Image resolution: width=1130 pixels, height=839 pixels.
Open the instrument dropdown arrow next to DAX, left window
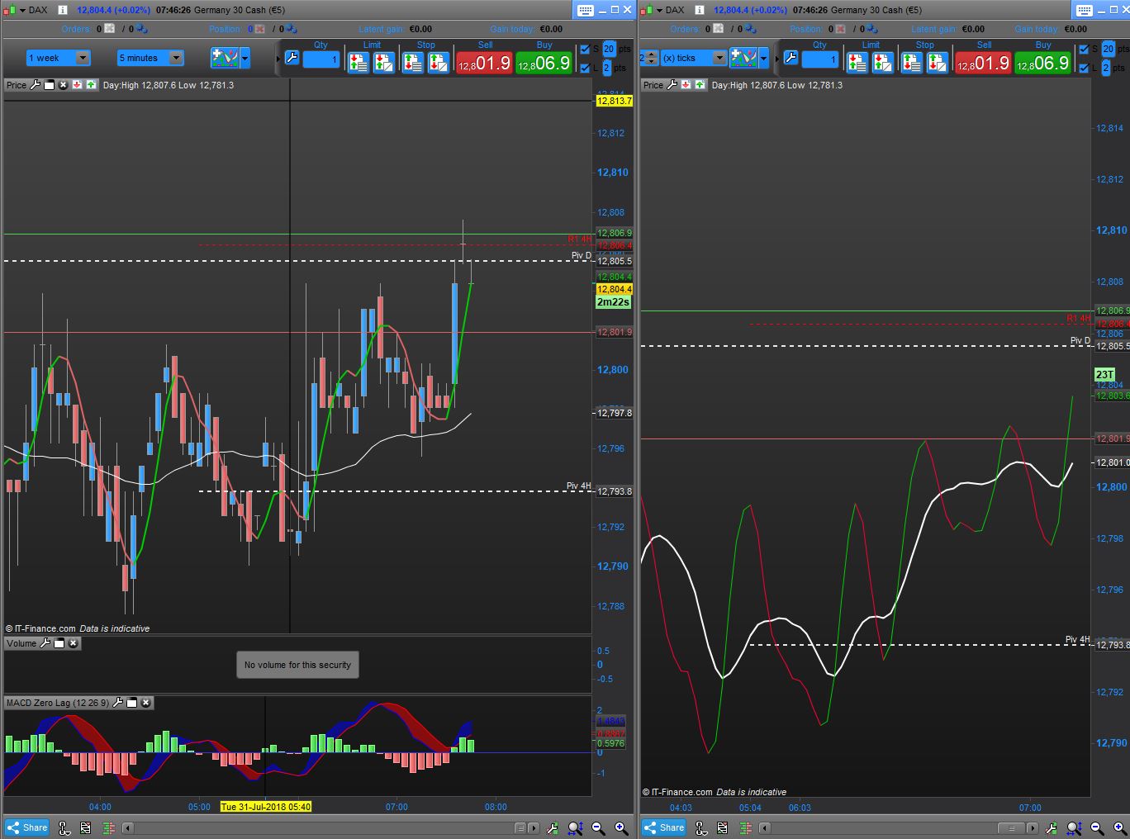(21, 10)
